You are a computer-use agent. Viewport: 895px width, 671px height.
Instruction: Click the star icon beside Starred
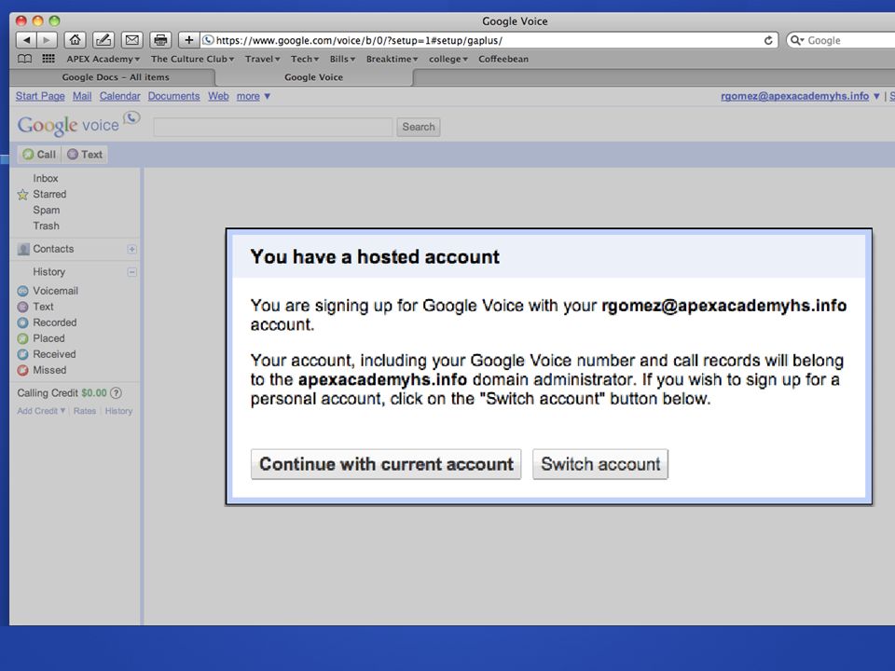[22, 195]
